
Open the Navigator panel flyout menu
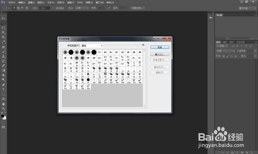[x=255, y=15]
